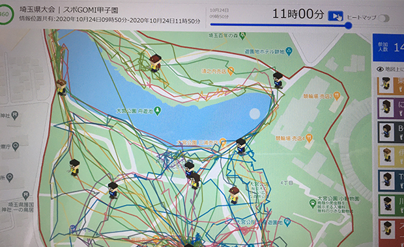The height and width of the screenshot is (247, 404).
Task: Click the 大宮公園 舟遊池 map pin
Action: [x=157, y=111]
